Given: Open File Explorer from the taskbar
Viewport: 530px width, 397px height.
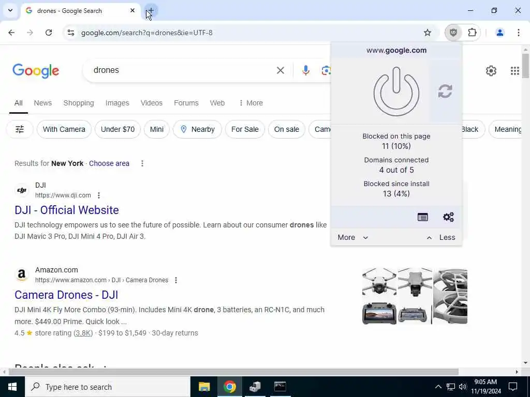Looking at the screenshot, I should 204,387.
